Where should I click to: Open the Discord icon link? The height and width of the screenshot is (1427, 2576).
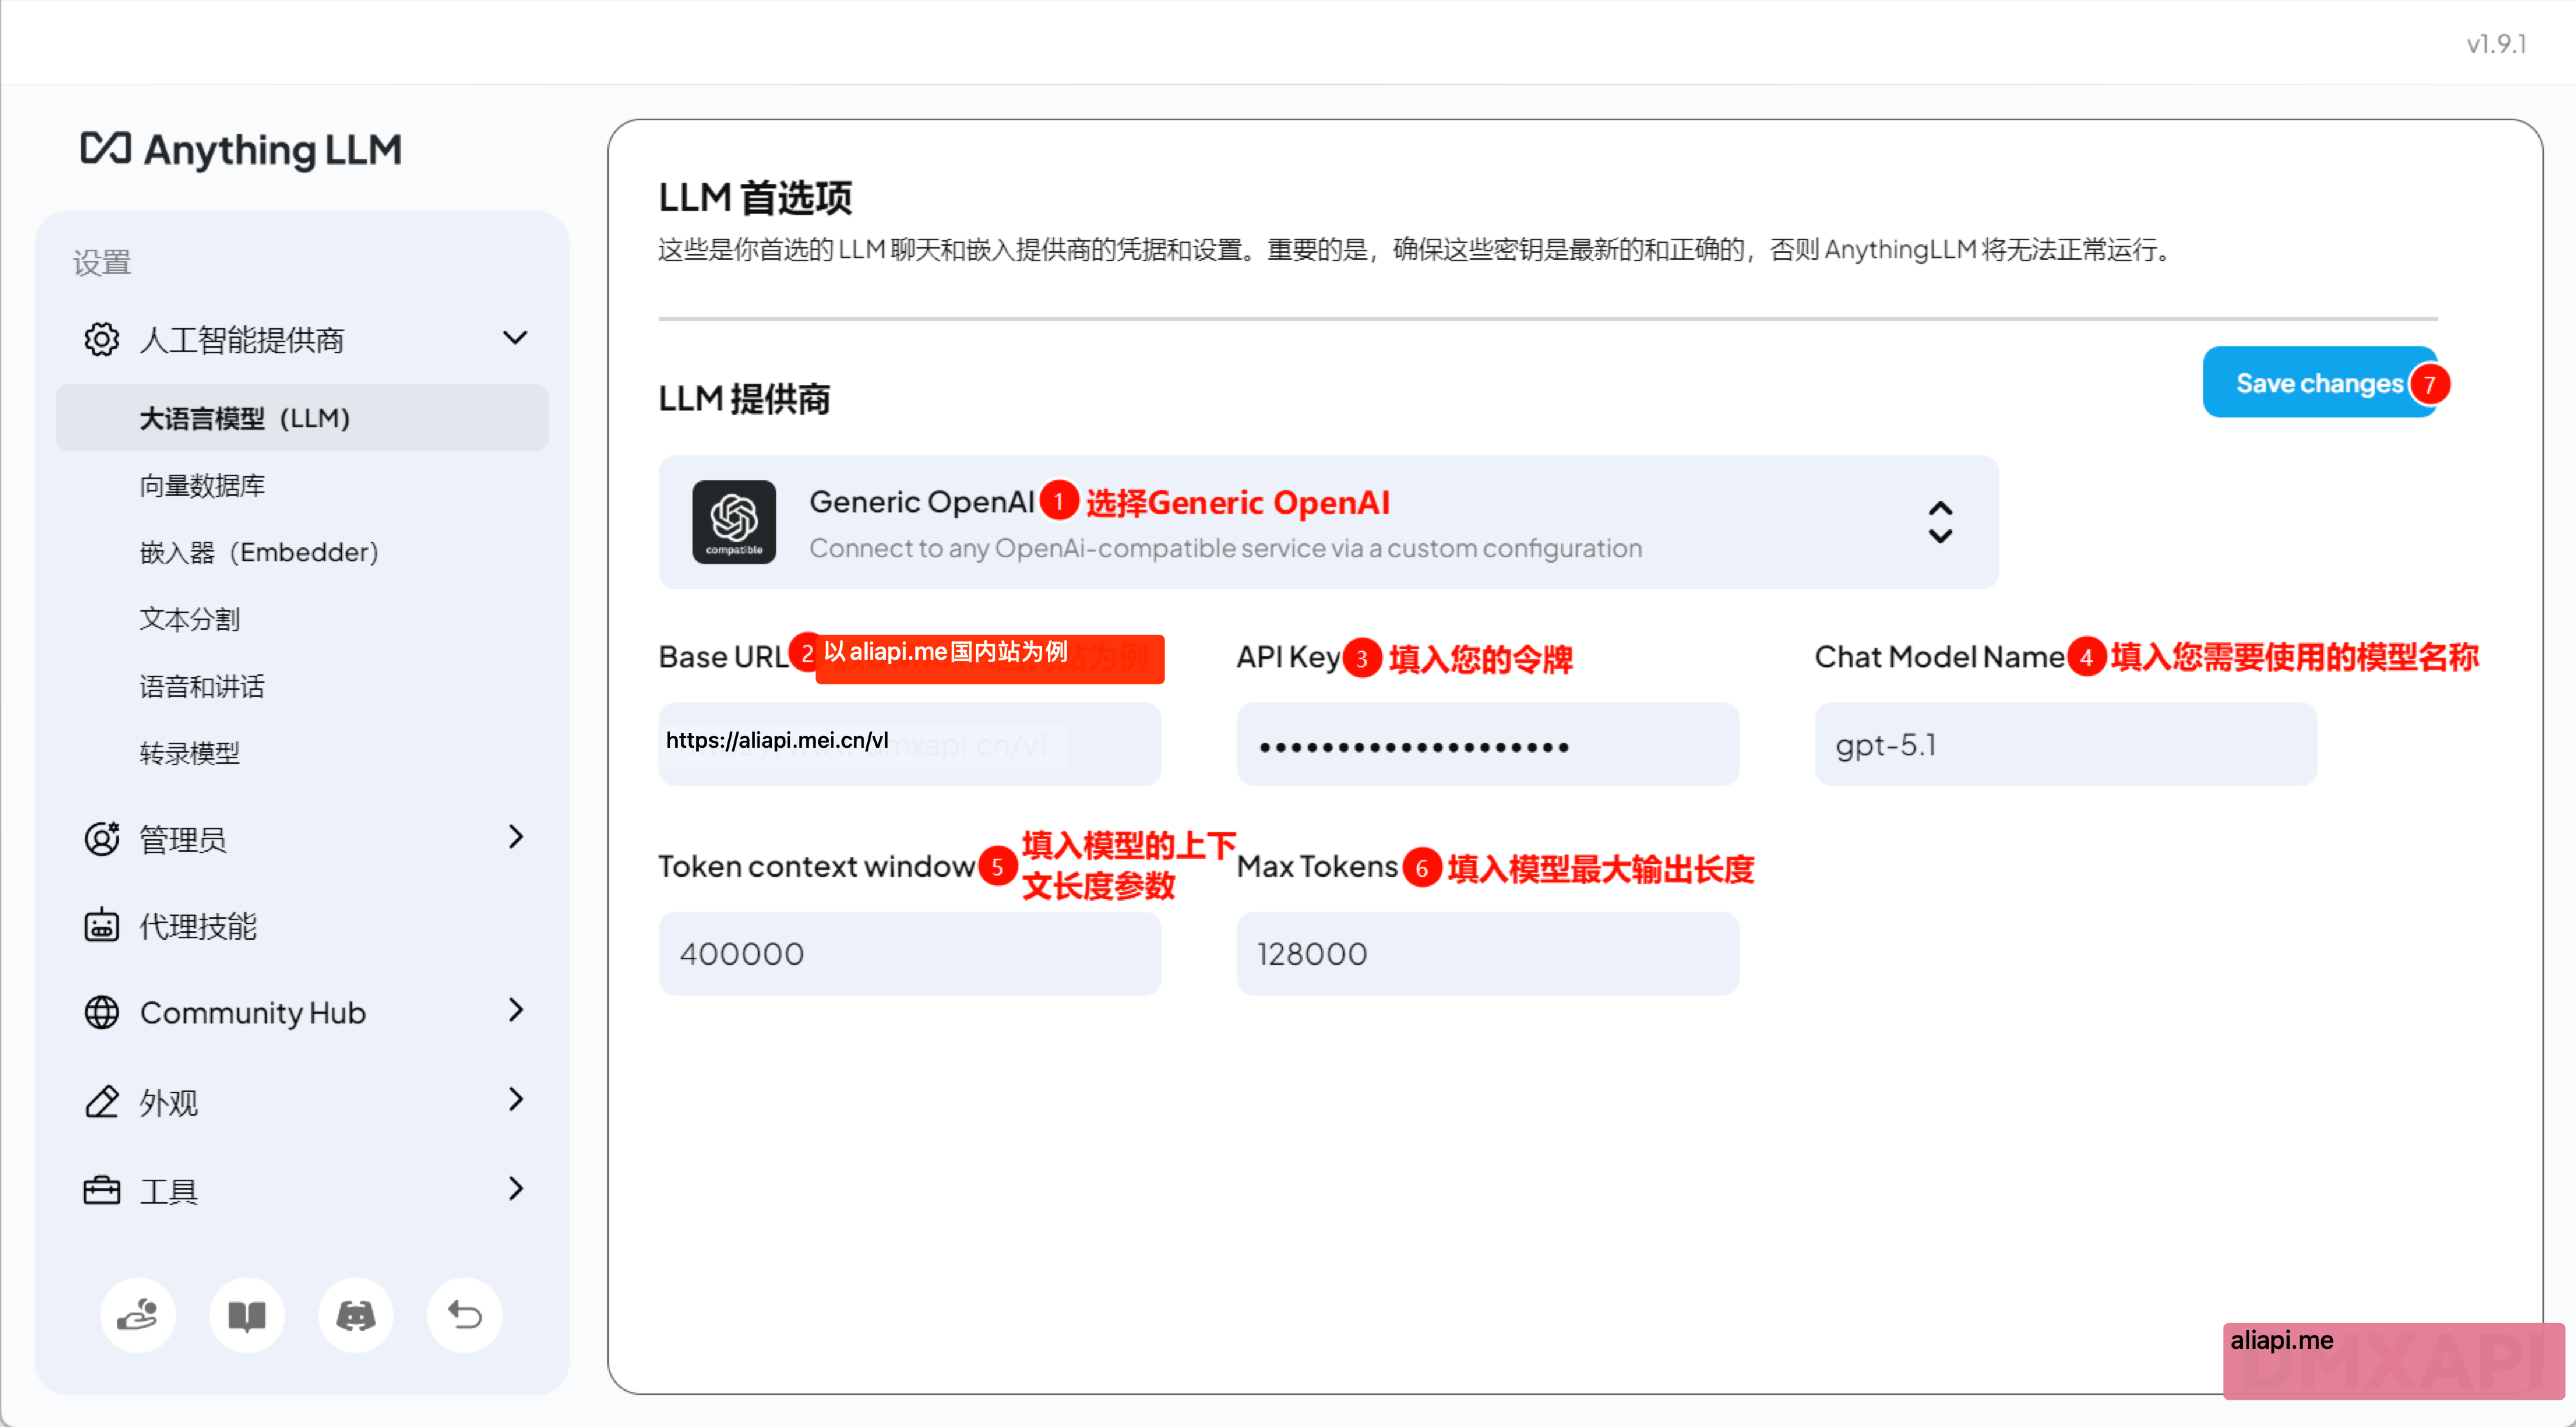[x=356, y=1315]
